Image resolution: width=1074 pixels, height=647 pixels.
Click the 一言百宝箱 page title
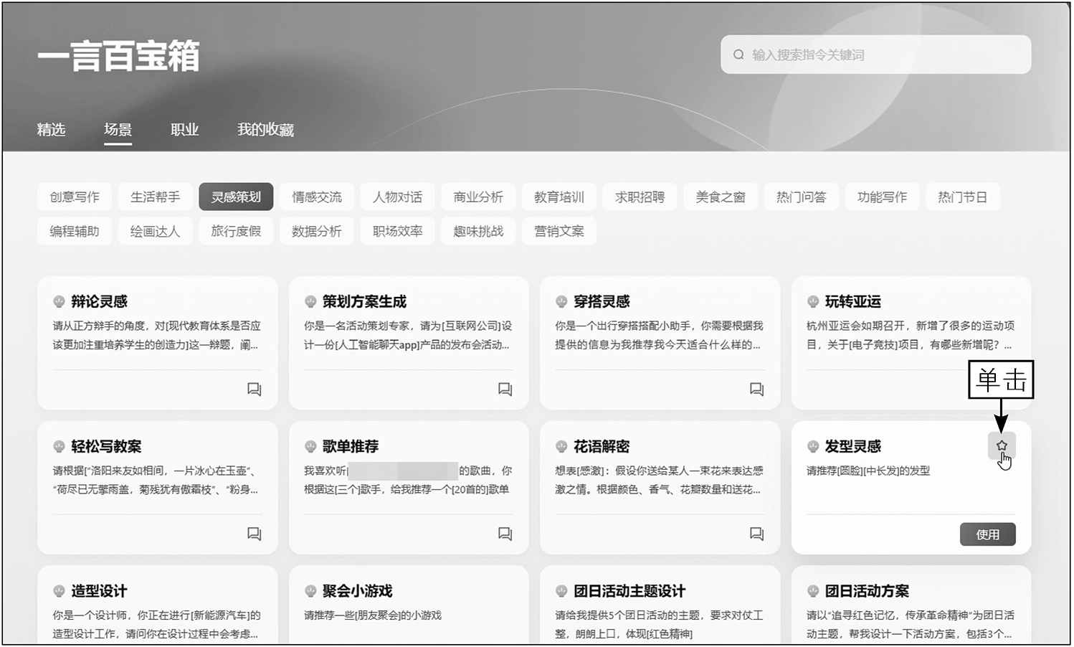pos(118,56)
